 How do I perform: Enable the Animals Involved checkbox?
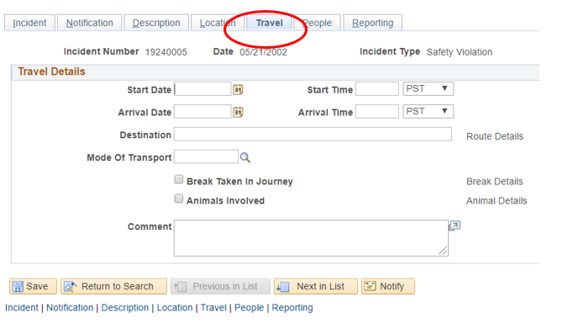point(179,199)
